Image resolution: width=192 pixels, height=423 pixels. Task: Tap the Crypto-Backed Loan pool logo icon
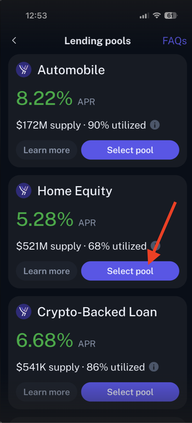pos(24,312)
